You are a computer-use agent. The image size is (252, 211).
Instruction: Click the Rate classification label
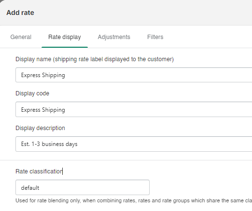click(x=39, y=171)
